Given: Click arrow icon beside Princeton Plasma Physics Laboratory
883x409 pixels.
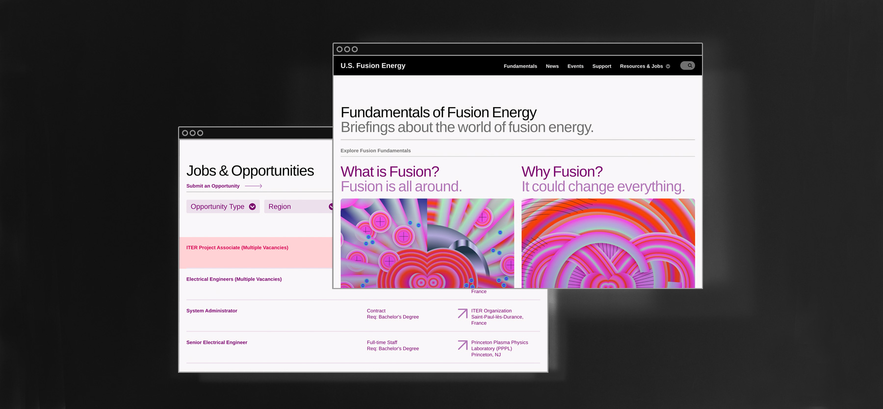Looking at the screenshot, I should point(462,345).
